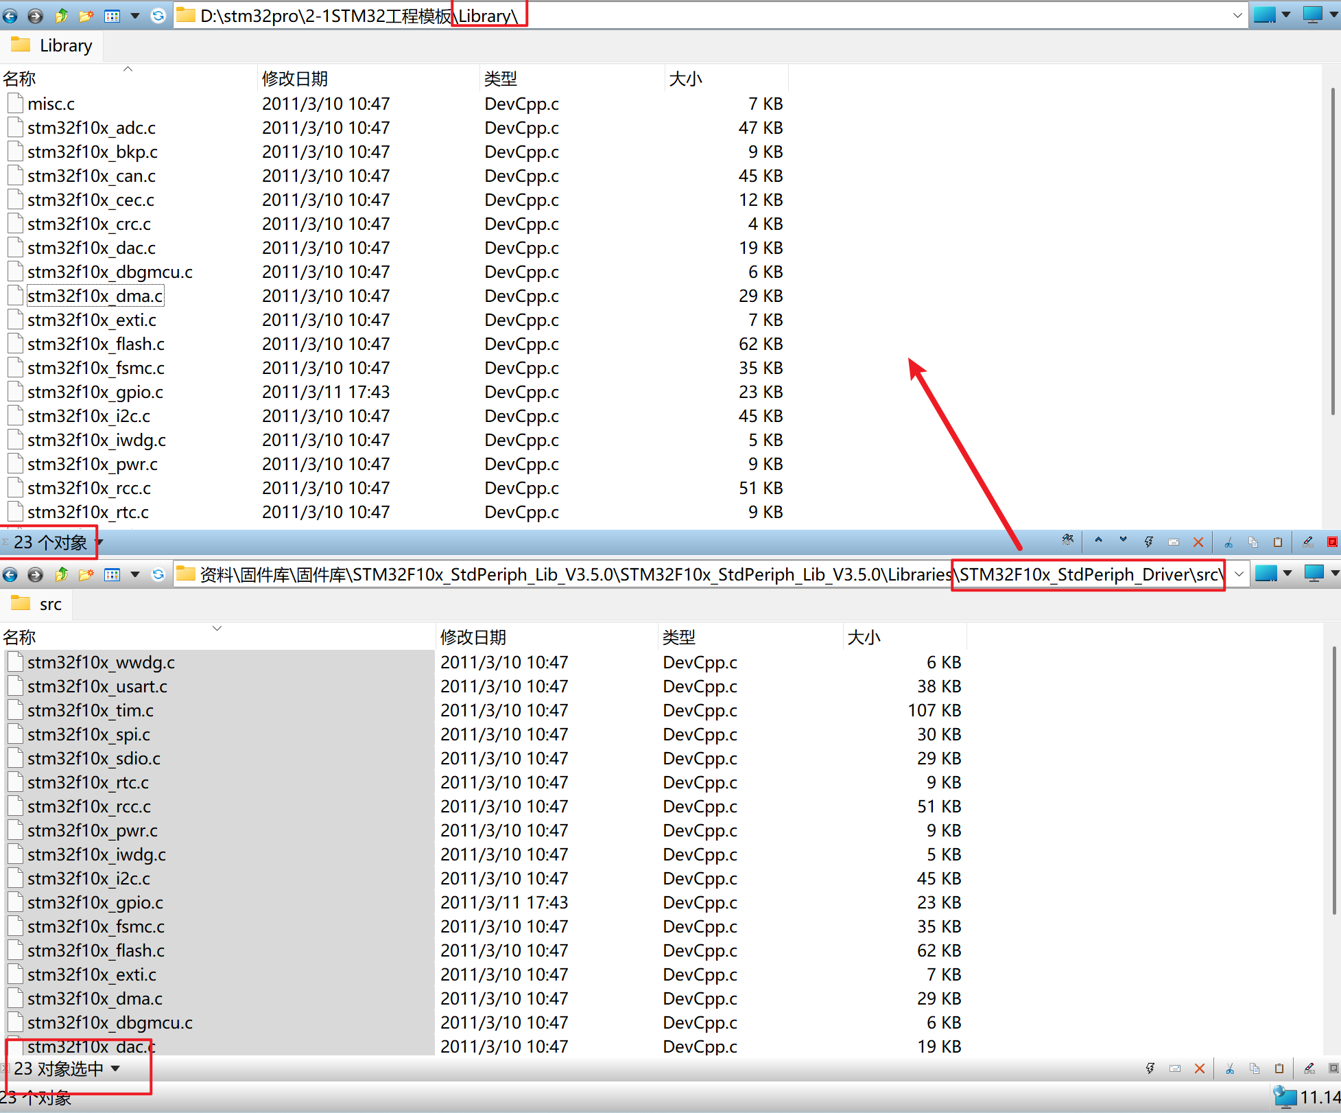Expand drive list arrow in bottom pane

point(1287,574)
